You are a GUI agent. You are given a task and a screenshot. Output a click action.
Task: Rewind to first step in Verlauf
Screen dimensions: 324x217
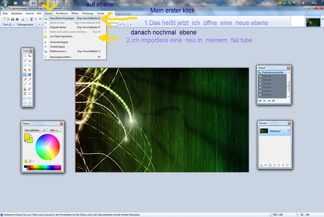260,100
